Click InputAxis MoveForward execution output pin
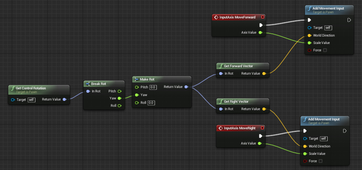 click(261, 25)
